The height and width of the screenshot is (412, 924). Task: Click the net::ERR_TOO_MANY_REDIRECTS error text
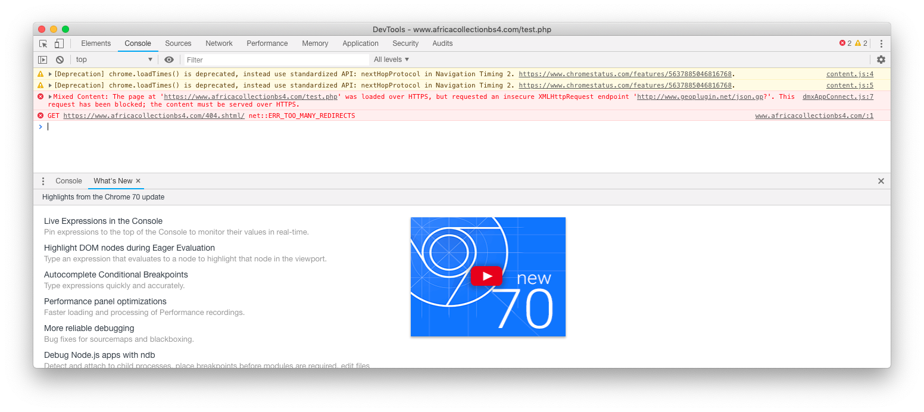click(302, 116)
